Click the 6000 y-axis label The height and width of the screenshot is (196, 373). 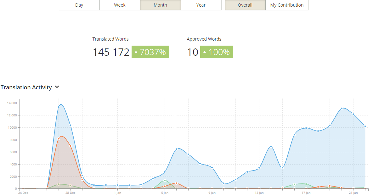click(x=13, y=152)
